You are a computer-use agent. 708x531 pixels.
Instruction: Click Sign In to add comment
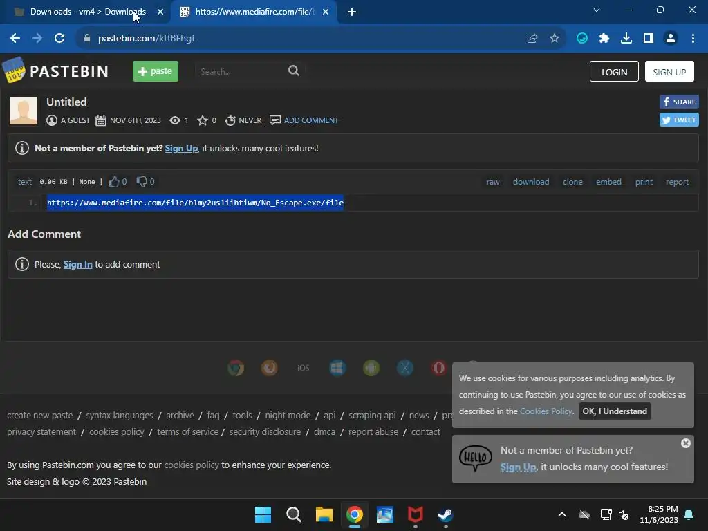coord(77,265)
